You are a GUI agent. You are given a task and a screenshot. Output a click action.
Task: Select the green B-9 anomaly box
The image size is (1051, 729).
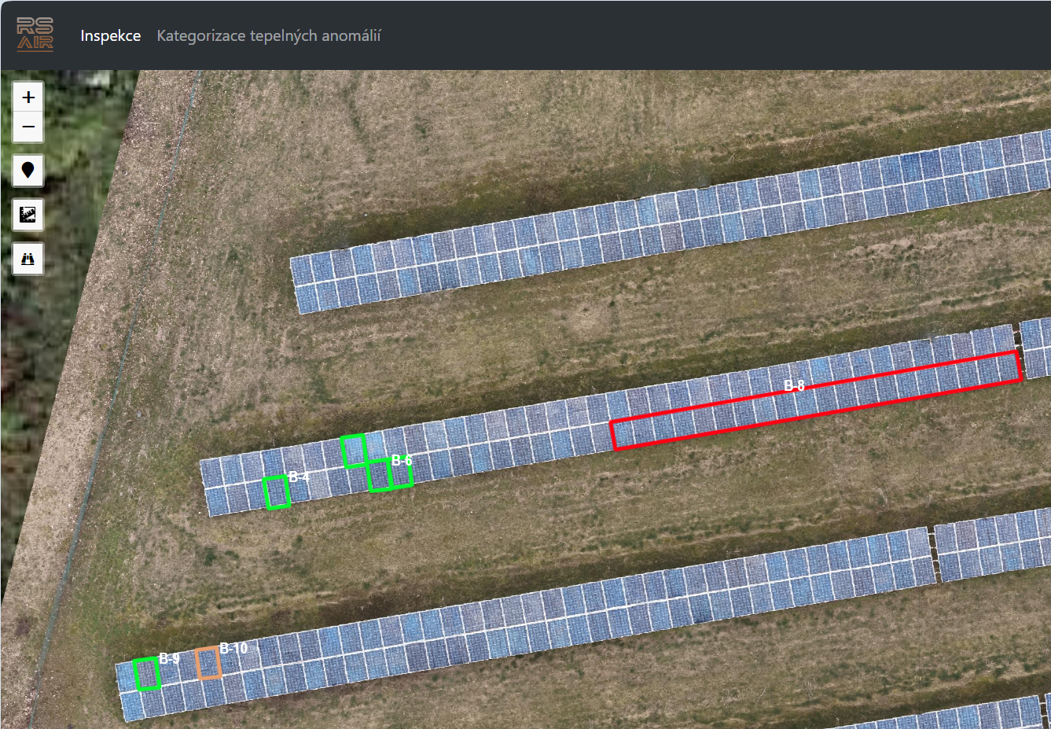pyautogui.click(x=147, y=675)
